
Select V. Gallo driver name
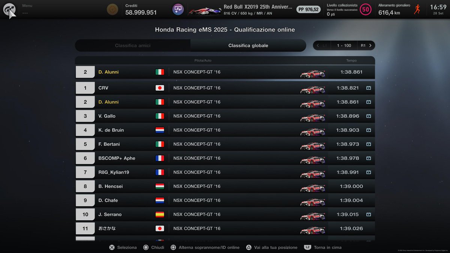click(x=107, y=116)
